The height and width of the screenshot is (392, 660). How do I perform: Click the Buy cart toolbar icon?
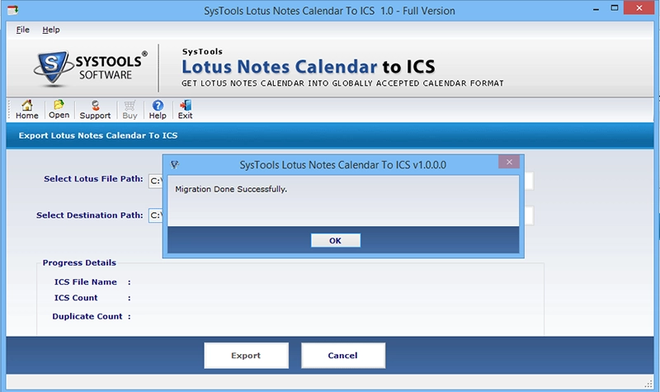[130, 110]
